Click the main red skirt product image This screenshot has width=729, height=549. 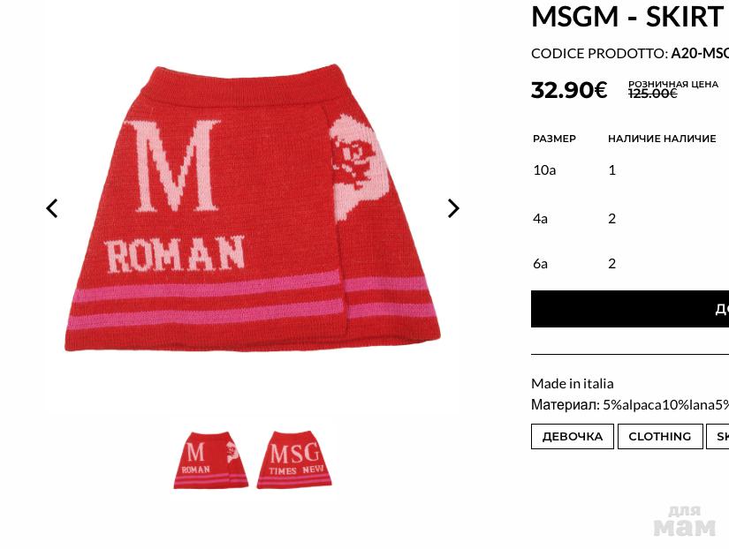[253, 207]
